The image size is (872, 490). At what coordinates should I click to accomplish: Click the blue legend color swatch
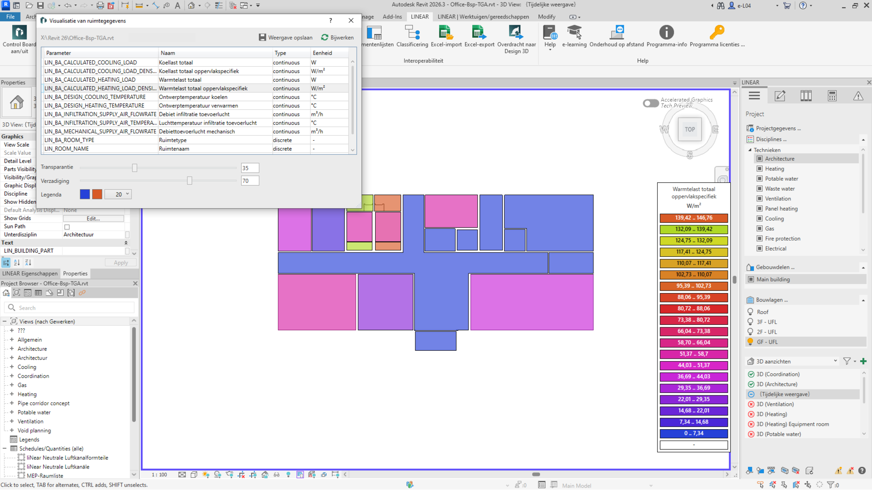[85, 195]
